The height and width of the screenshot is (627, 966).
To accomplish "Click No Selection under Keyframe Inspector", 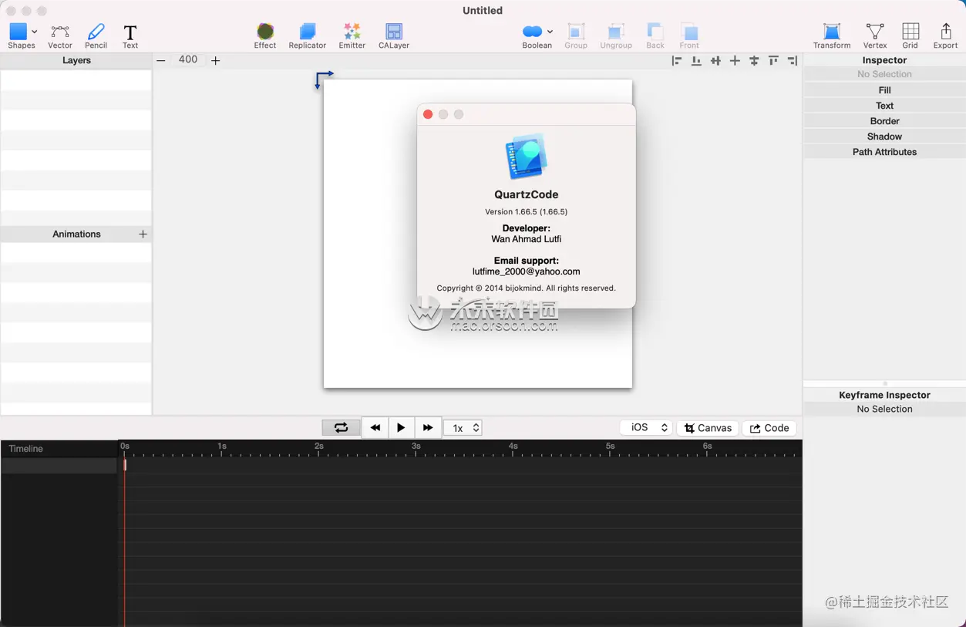I will pos(884,410).
